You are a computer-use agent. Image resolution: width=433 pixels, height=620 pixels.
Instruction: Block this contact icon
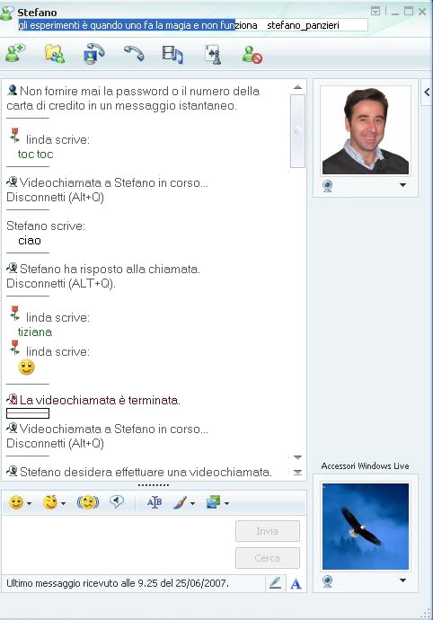click(x=252, y=55)
